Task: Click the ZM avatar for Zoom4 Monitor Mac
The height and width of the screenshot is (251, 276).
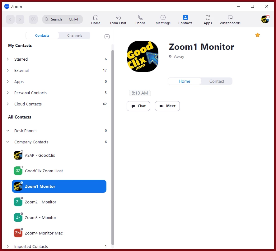Action: [18, 233]
